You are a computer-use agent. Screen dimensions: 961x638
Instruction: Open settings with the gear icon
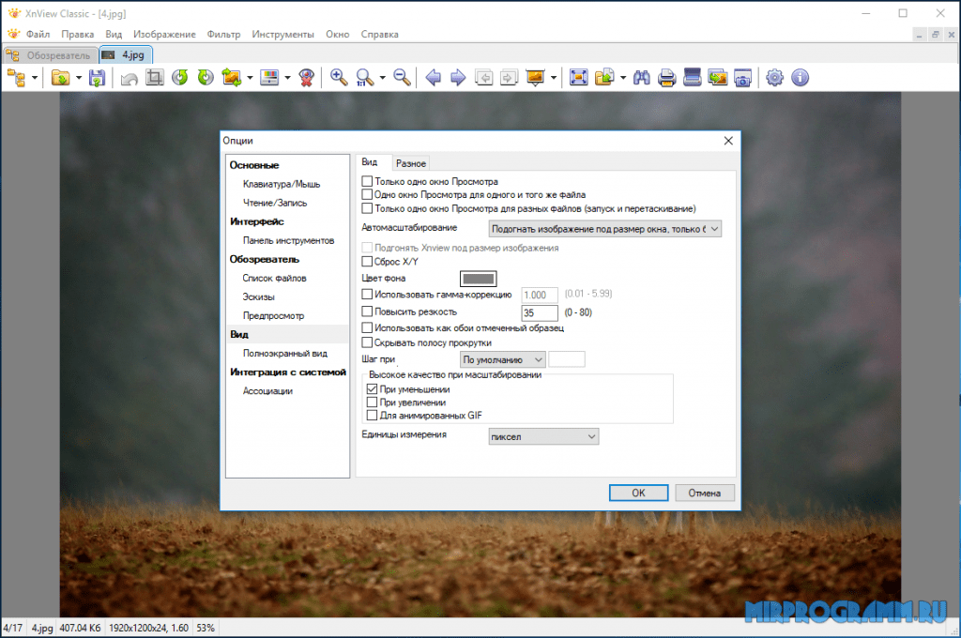(x=774, y=78)
